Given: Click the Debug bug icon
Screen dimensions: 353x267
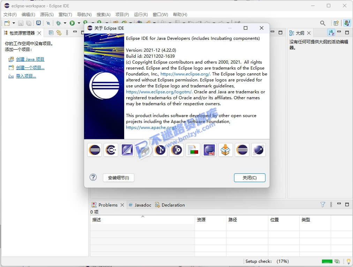Looking at the screenshot, I should pos(59,23).
